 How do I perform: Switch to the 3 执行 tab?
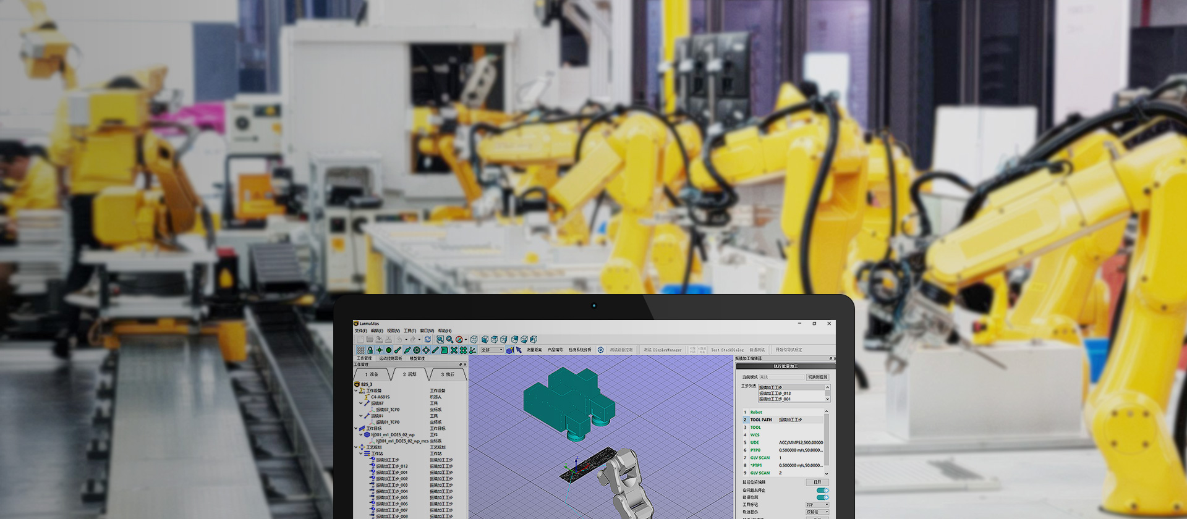click(448, 374)
